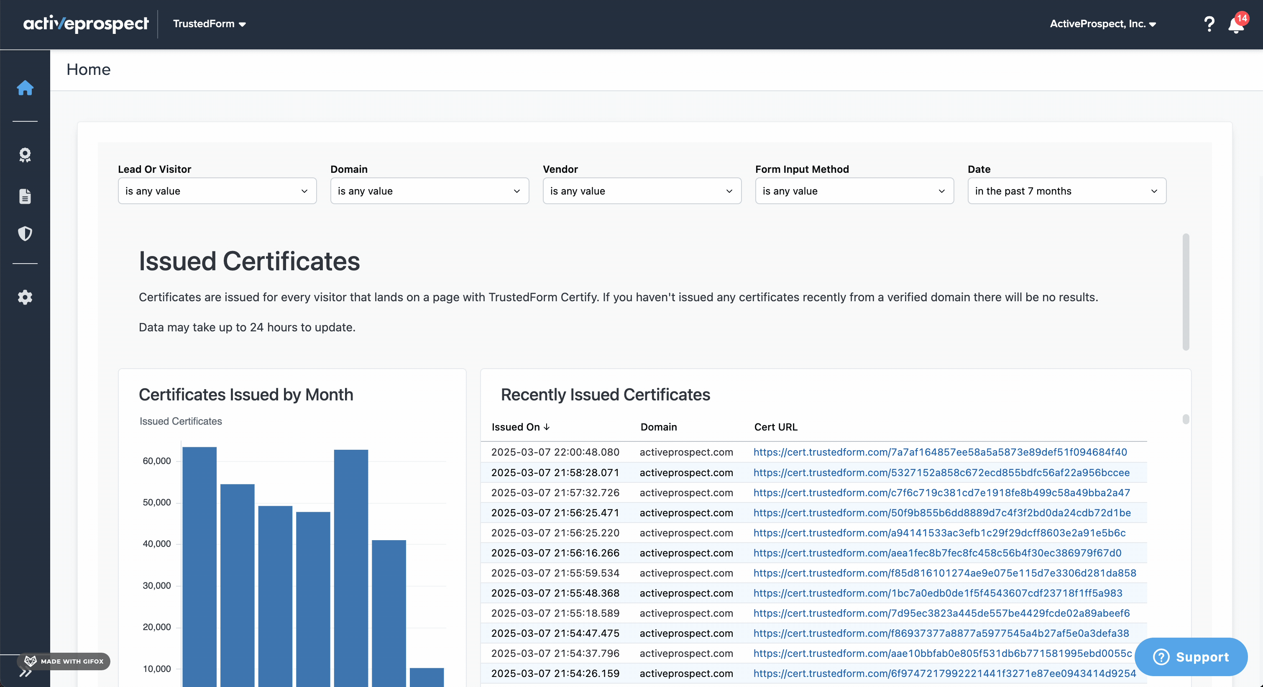This screenshot has height=687, width=1263.
Task: Open the notifications bell with 14 badge
Action: click(x=1237, y=24)
